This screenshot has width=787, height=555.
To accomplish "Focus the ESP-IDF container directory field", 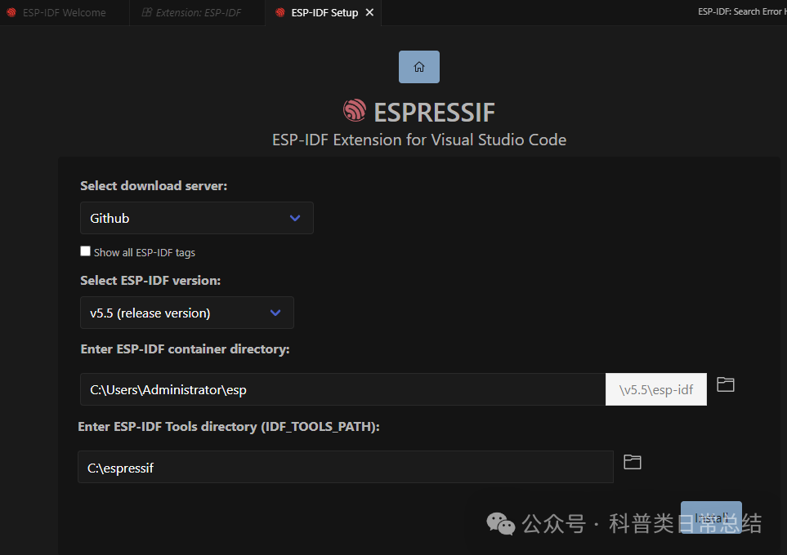I will [x=342, y=389].
